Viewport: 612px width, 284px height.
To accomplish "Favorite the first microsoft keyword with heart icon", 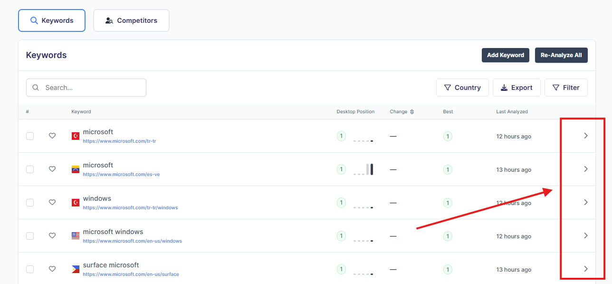I will [52, 136].
